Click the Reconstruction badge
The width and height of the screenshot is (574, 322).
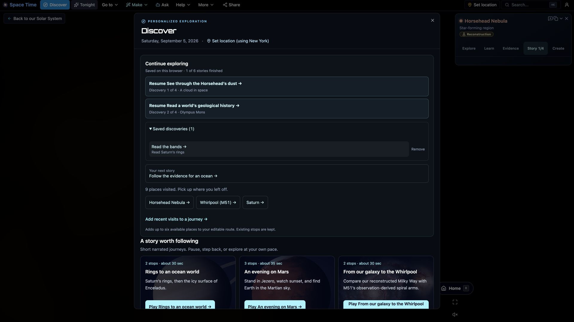point(477,34)
